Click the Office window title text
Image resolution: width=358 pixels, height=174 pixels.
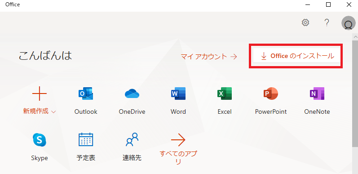point(13,4)
